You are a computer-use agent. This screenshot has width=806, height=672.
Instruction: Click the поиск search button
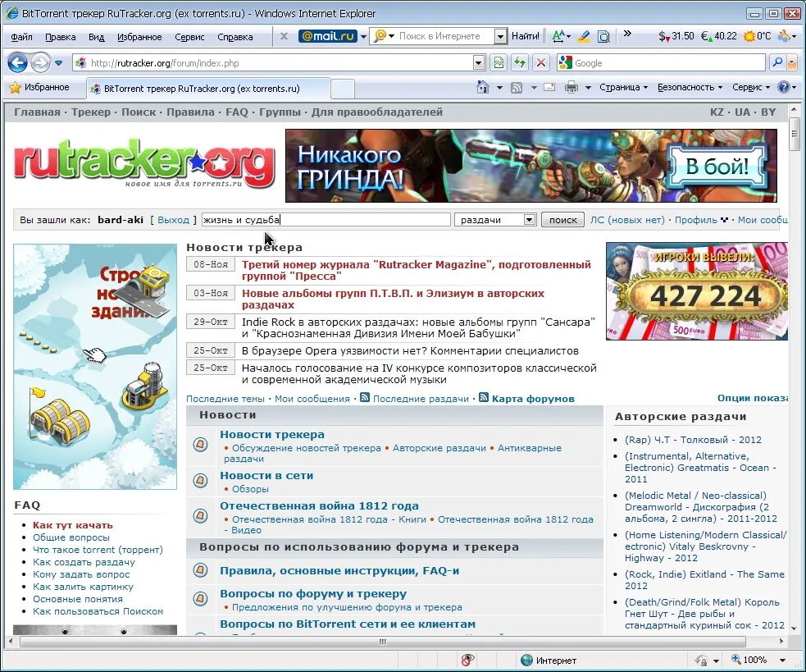[x=562, y=220]
